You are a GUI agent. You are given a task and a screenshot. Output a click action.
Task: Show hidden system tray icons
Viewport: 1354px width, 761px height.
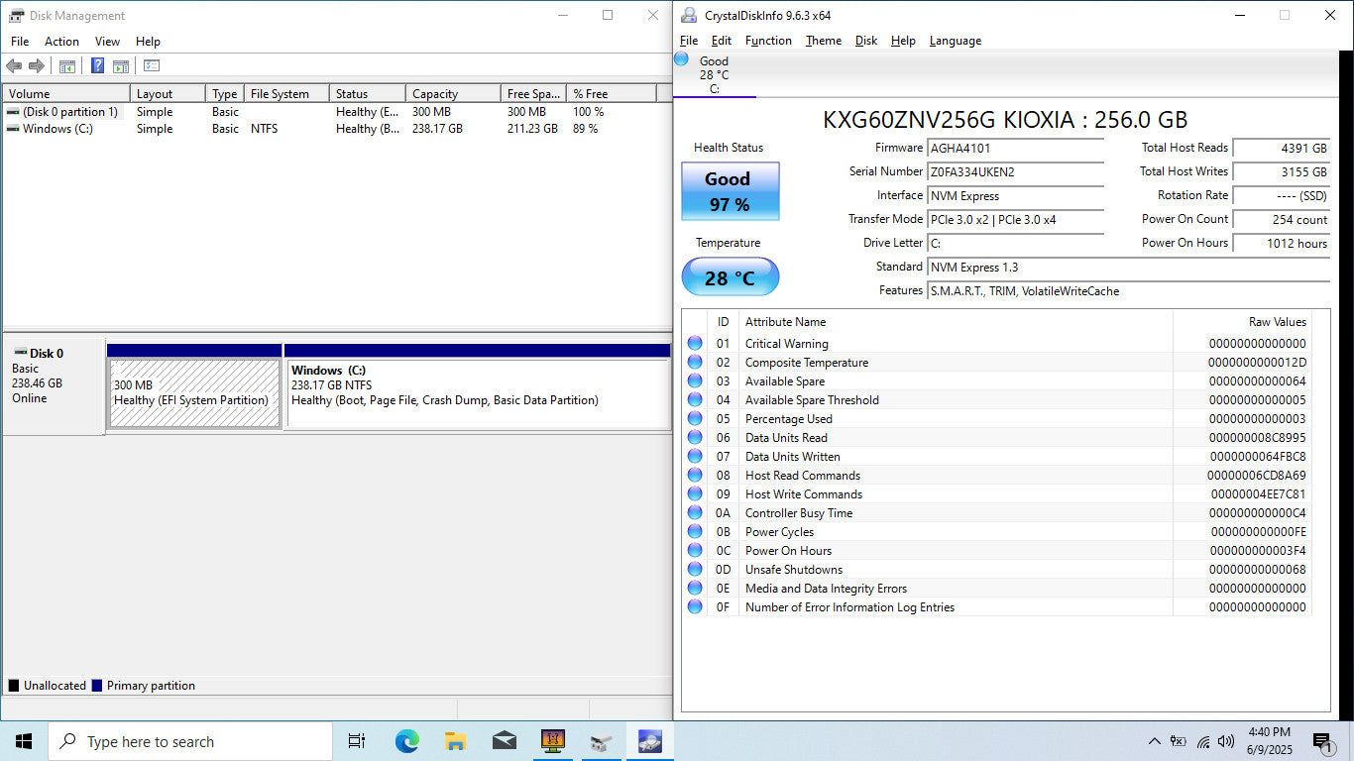(1155, 741)
